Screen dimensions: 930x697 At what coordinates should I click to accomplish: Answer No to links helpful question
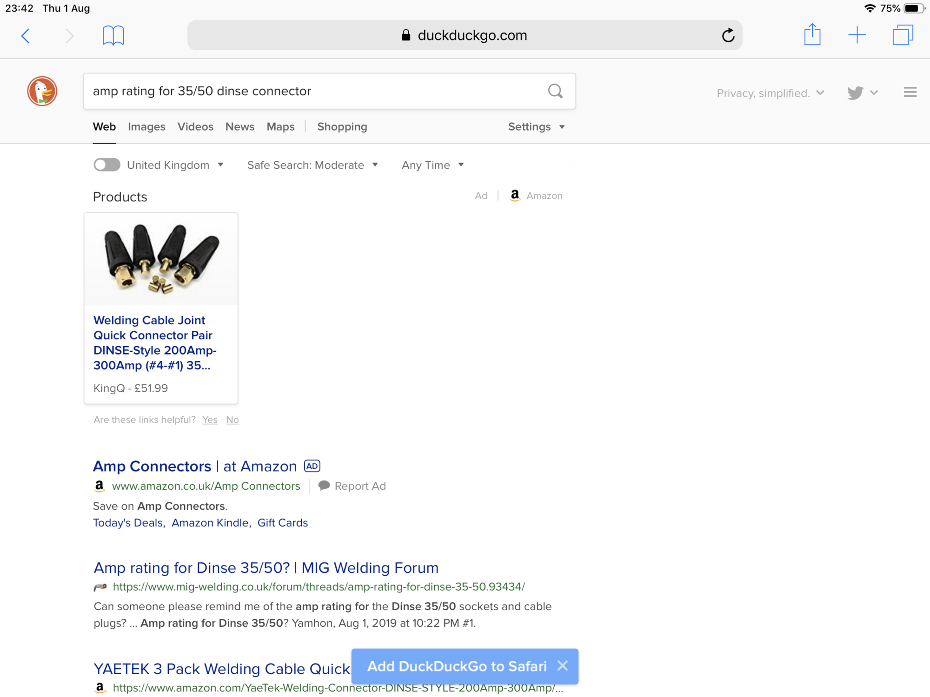[x=232, y=420]
